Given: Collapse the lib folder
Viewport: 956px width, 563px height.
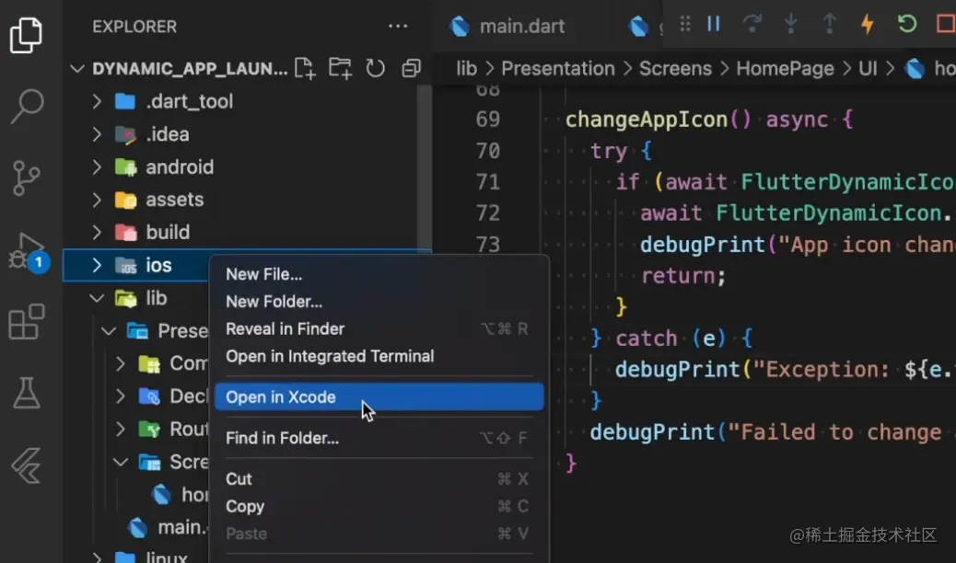Looking at the screenshot, I should tap(97, 298).
